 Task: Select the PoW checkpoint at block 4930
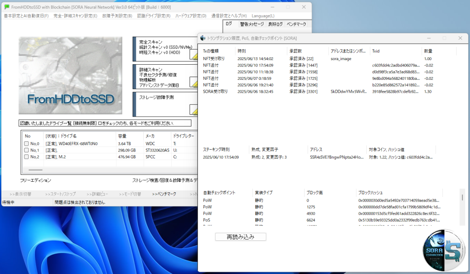pyautogui.click(x=321, y=213)
